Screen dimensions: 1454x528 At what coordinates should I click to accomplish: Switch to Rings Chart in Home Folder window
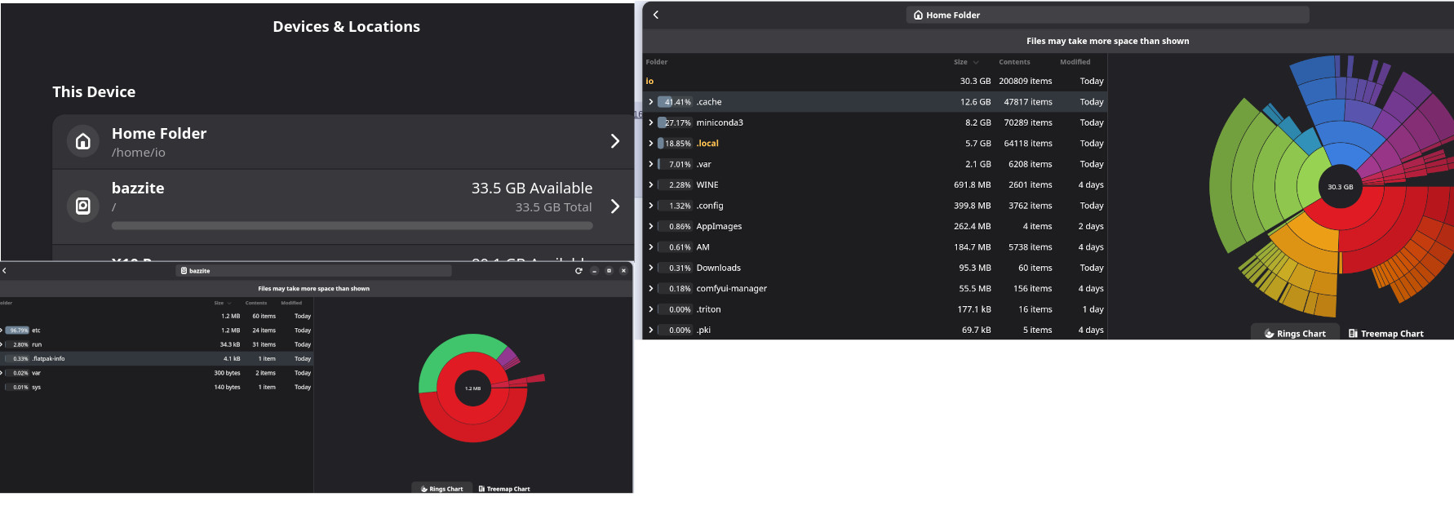(x=1295, y=333)
